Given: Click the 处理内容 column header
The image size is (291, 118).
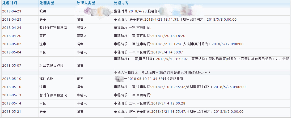Looking at the screenshot, I should coord(121,3).
